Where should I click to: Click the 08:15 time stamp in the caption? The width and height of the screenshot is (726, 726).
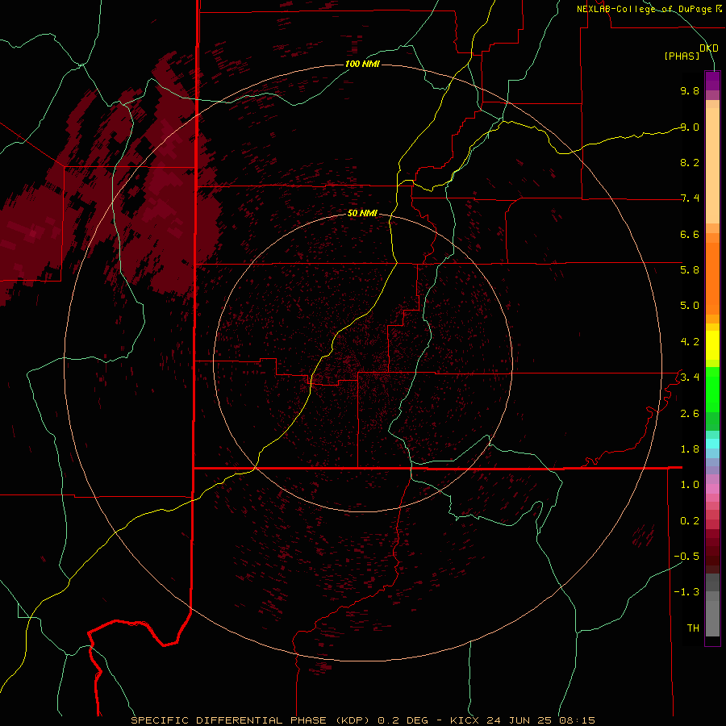click(577, 720)
